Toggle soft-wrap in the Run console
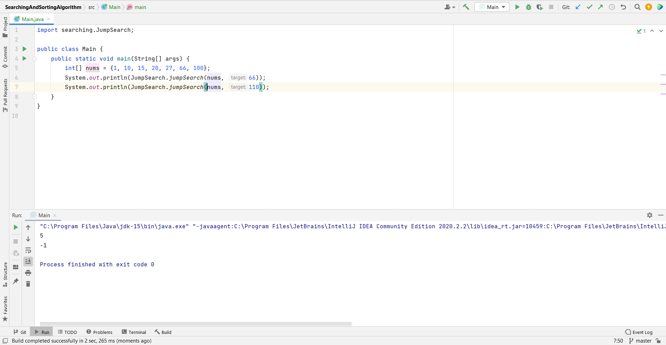The image size is (666, 345). 28,250
